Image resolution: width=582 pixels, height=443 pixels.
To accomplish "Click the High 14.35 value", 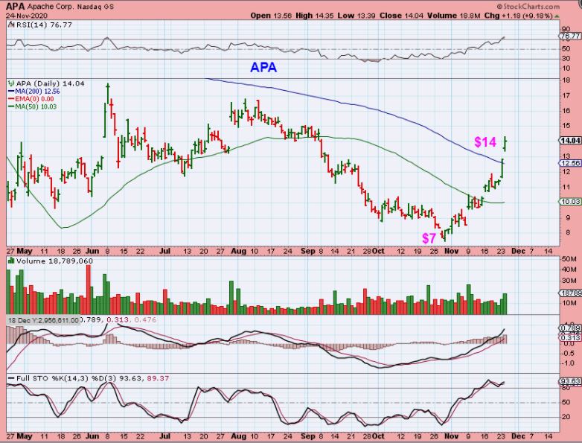I will (x=314, y=16).
